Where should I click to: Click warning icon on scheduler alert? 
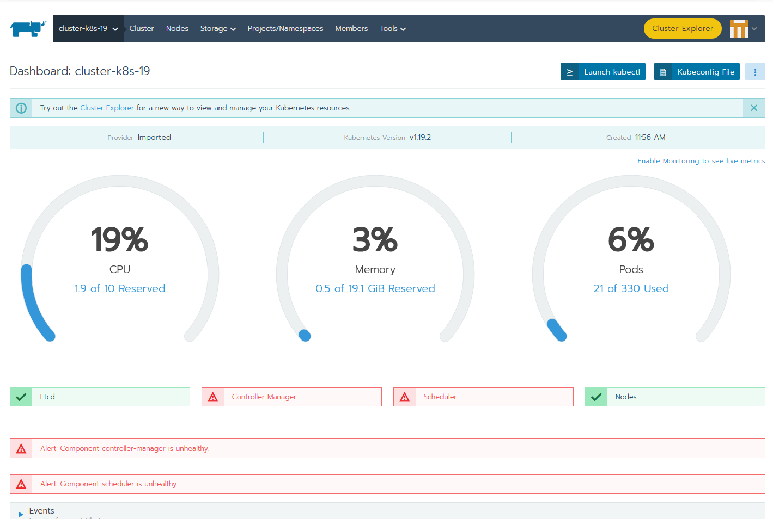pyautogui.click(x=21, y=484)
